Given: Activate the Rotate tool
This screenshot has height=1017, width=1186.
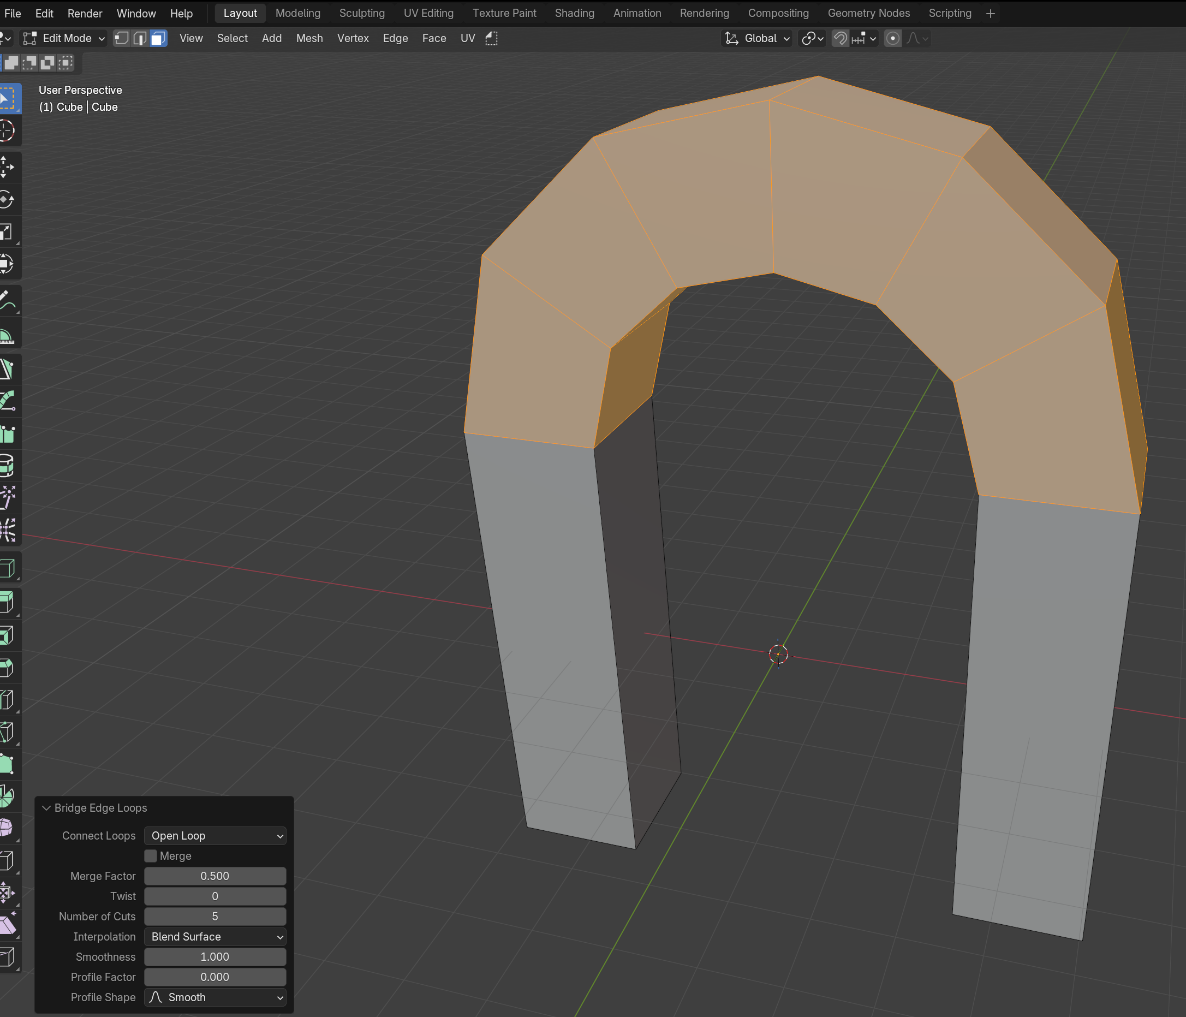Looking at the screenshot, I should click(x=7, y=200).
